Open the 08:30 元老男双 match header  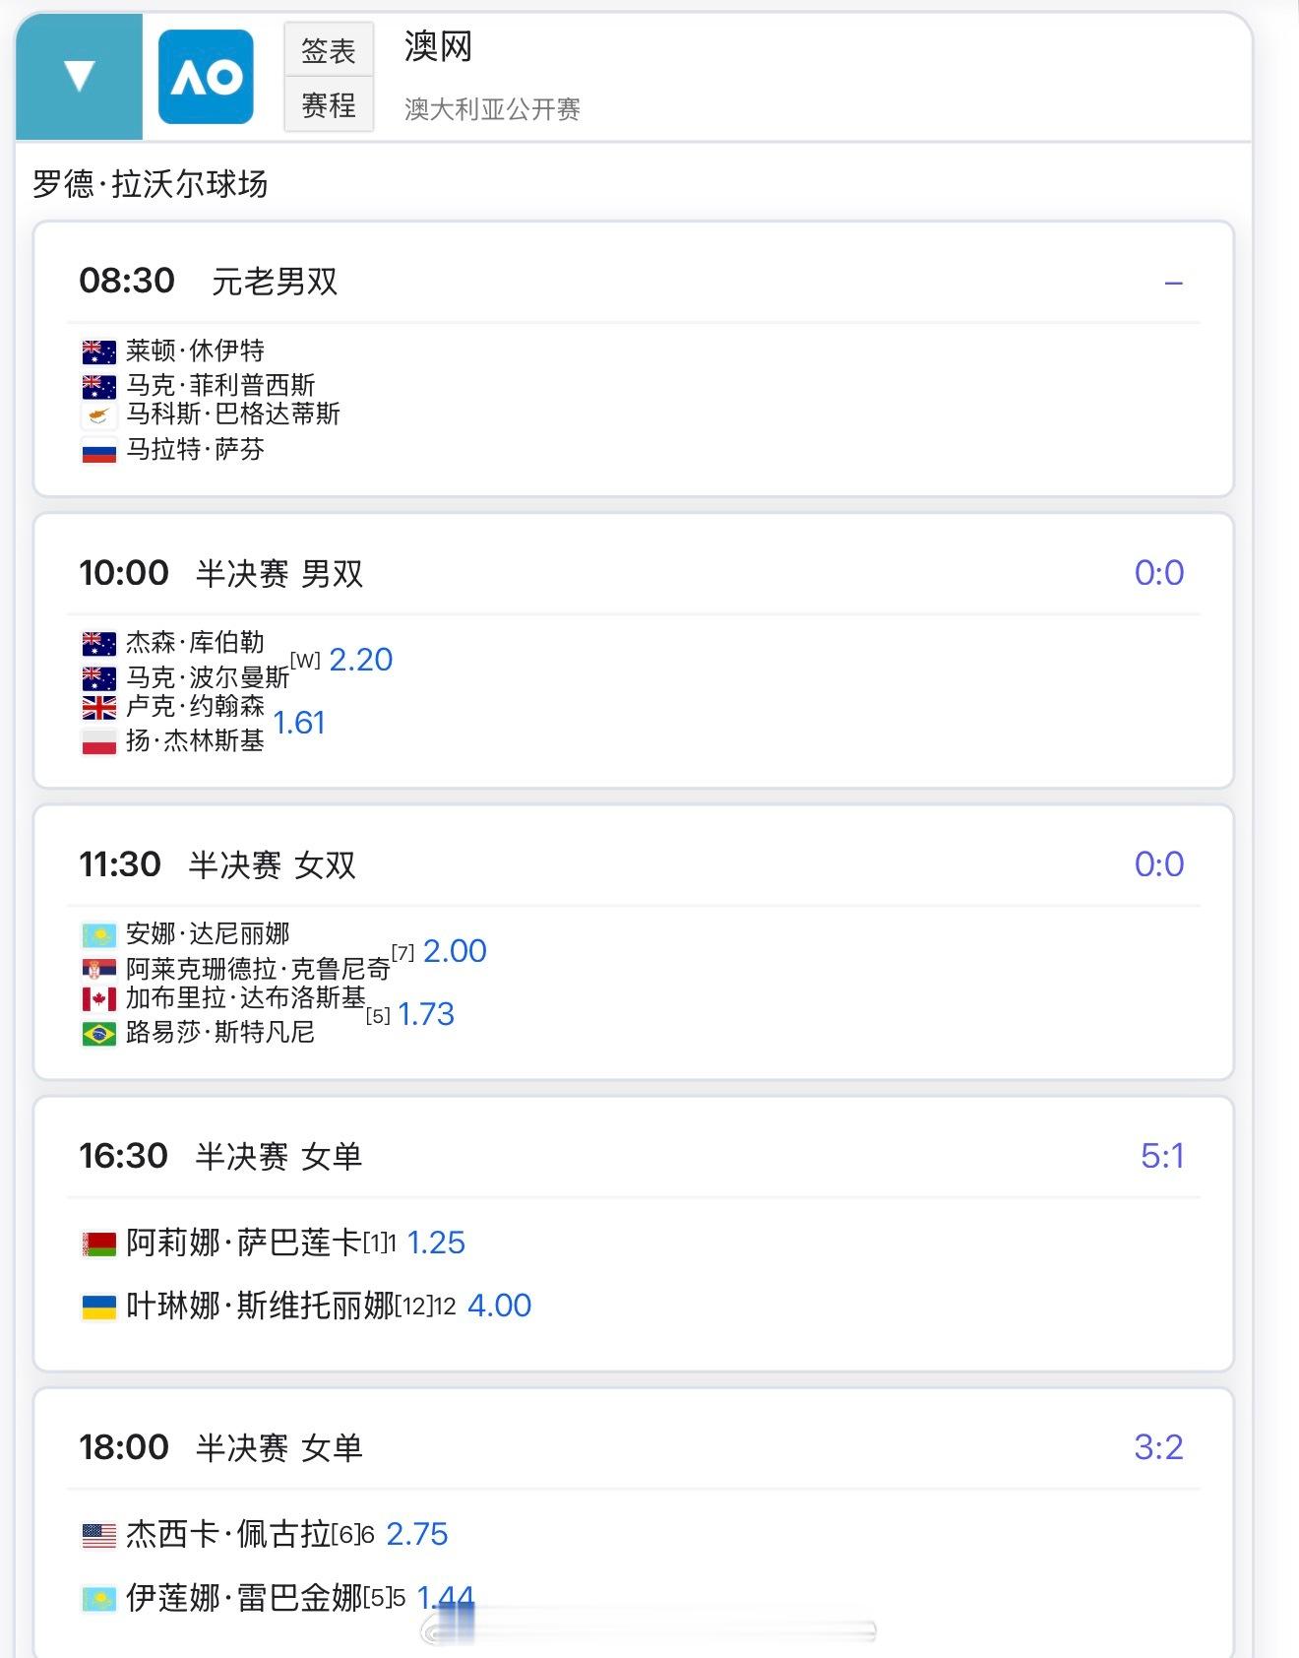(209, 282)
